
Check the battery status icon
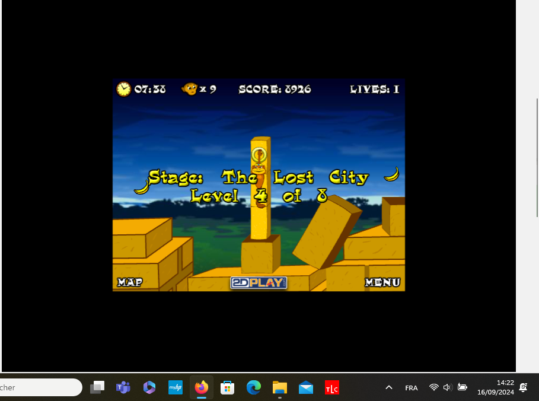(x=463, y=387)
